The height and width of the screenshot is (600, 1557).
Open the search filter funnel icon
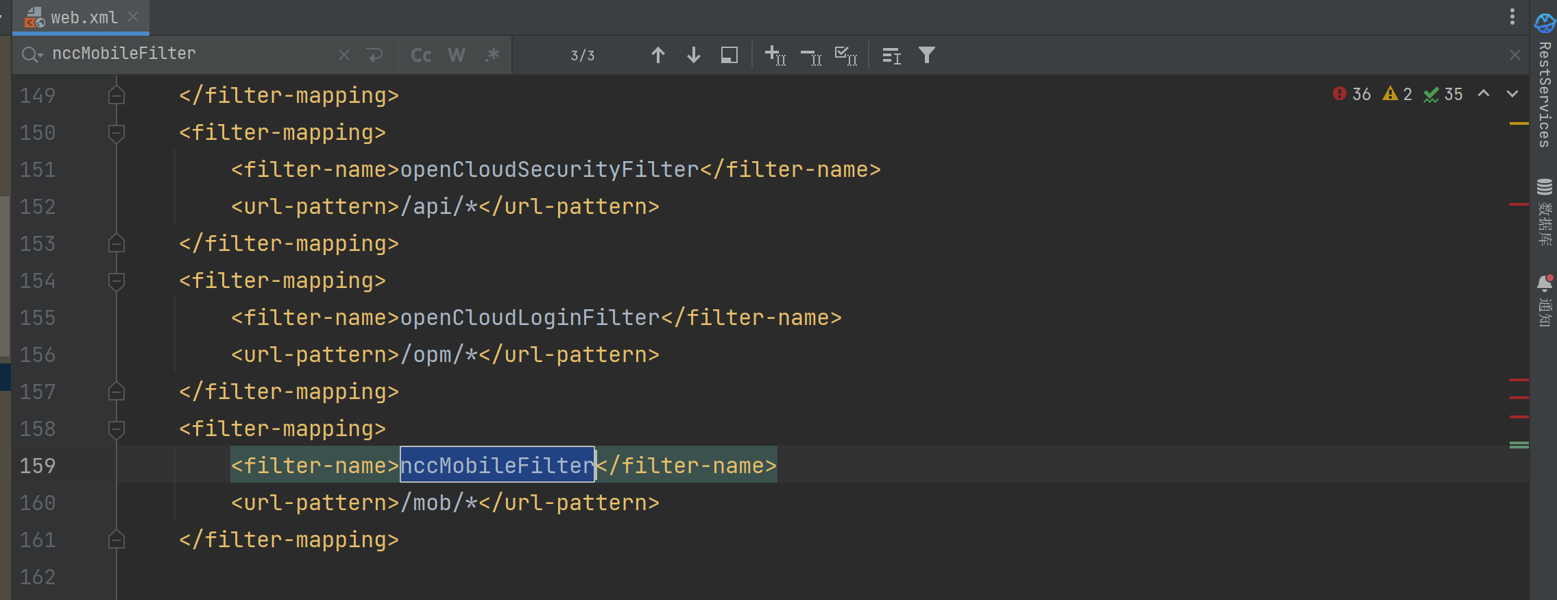pyautogui.click(x=926, y=55)
